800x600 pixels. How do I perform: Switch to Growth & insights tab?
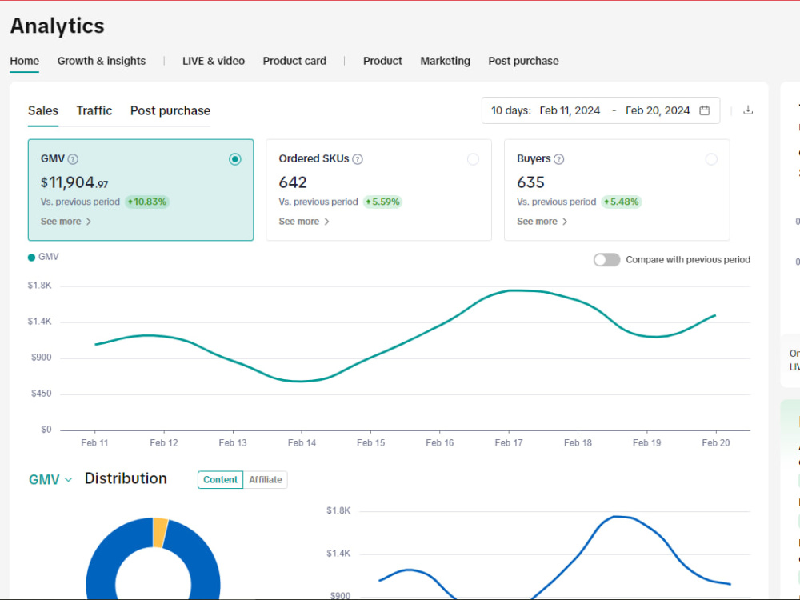[x=102, y=61]
